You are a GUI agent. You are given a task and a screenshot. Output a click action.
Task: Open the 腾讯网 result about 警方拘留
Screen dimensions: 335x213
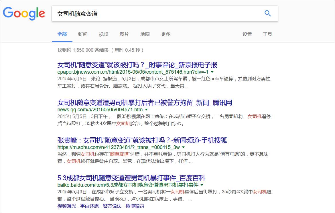pos(145,103)
